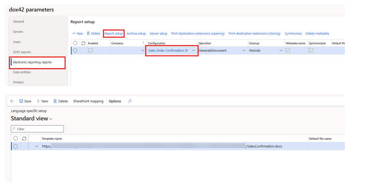Click the search magnifier icon beside Options
This screenshot has width=365, height=188.
pyautogui.click(x=130, y=101)
